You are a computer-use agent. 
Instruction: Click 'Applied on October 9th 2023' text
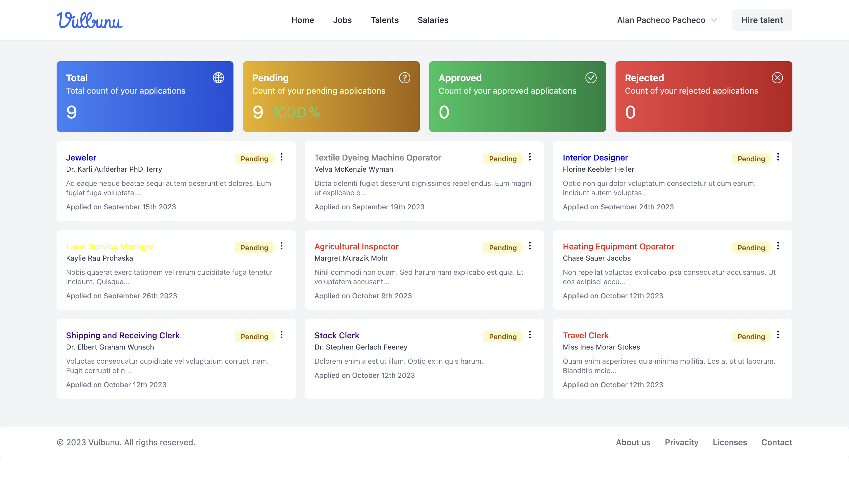(x=363, y=296)
